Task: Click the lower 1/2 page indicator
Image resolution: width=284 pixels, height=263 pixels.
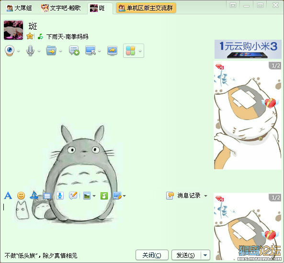Action: click(275, 197)
